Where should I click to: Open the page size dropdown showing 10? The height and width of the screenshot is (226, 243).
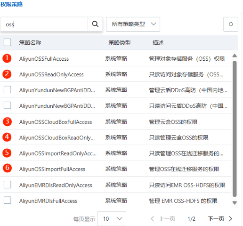point(112,219)
